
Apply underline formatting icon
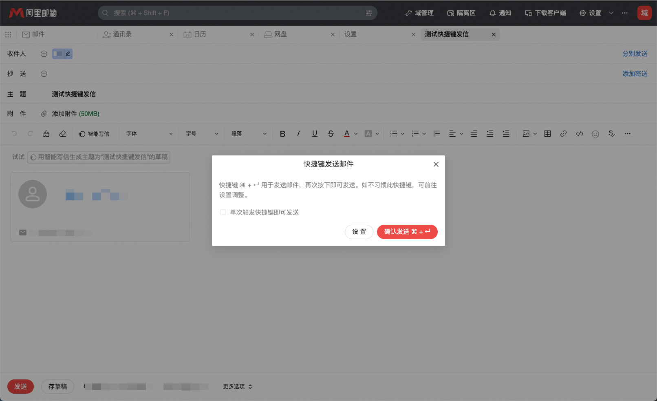click(x=315, y=134)
